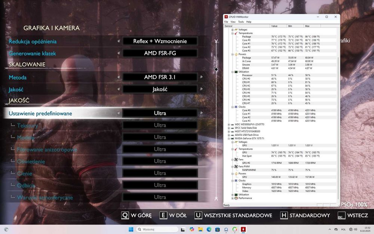Collapse the Utilization node containing Processor
Image resolution: width=374 pixels, height=234 pixels.
tap(232, 72)
